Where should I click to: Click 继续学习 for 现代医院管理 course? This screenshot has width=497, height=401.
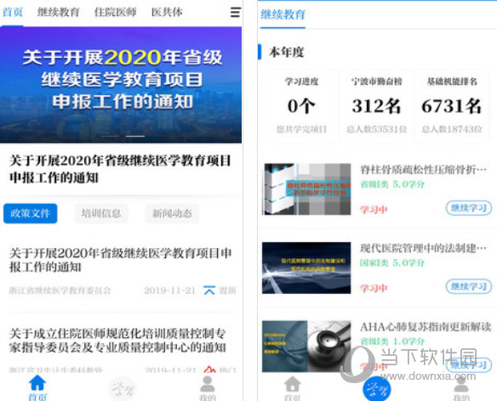pos(468,286)
